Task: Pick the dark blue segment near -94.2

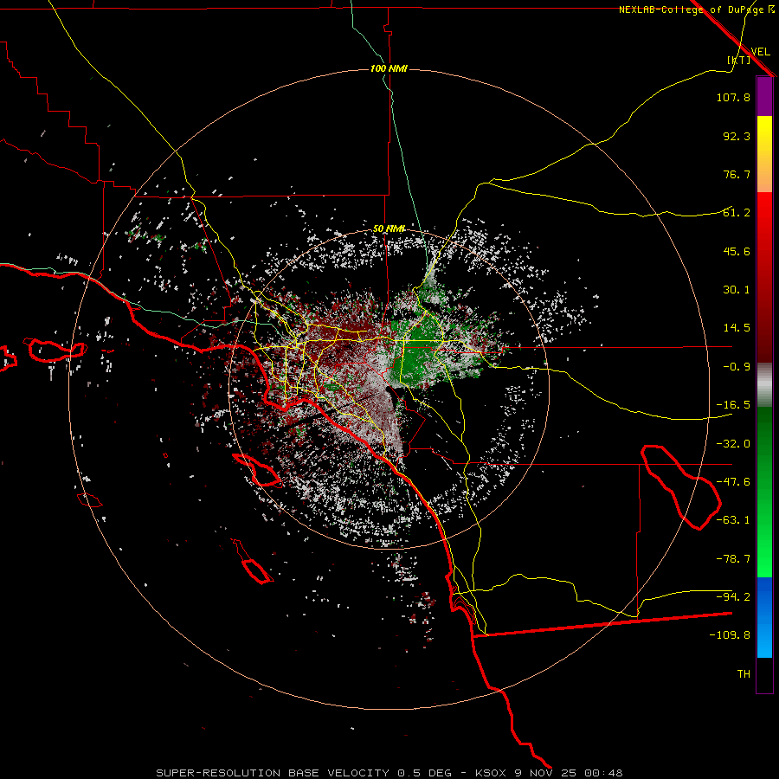Action: tap(764, 596)
